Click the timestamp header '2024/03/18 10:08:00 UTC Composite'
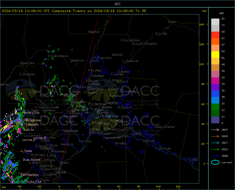 [x=36, y=11]
